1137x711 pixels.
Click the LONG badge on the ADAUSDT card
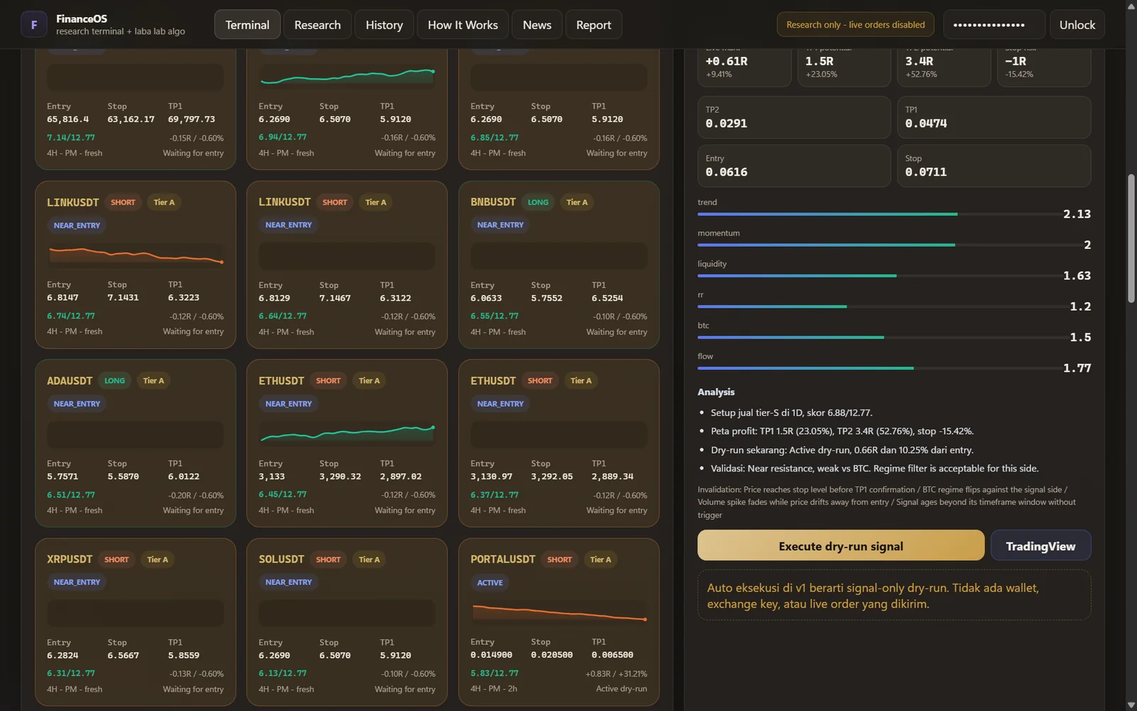[x=114, y=381]
